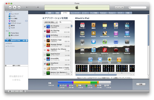Image resolution: width=154 pixels, height=100 pixels.
Task: Open the sort-by-name dropdown
Action: (x=51, y=22)
